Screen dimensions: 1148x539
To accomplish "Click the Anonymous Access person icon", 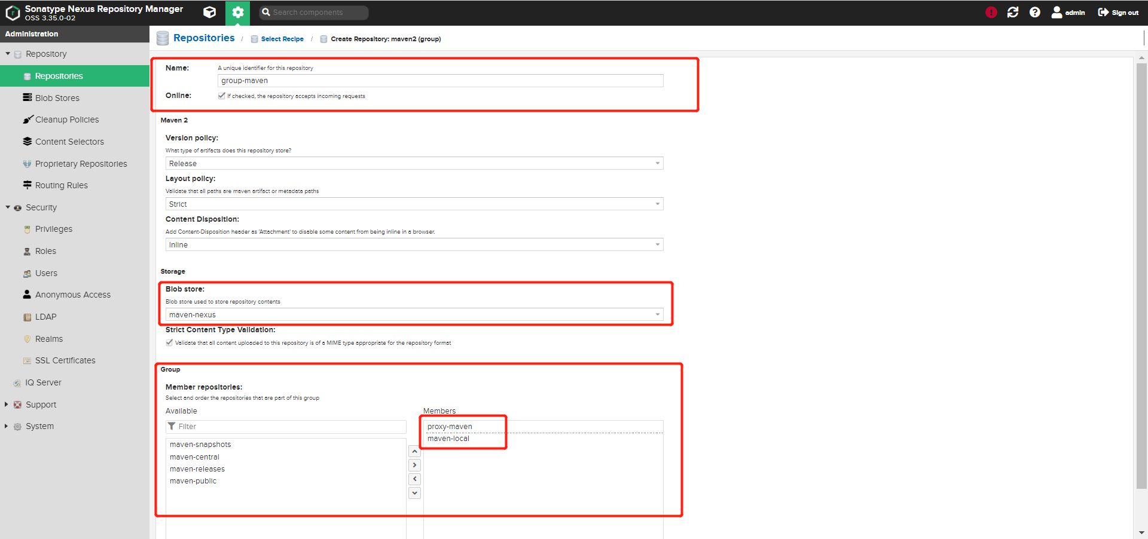I will [28, 295].
